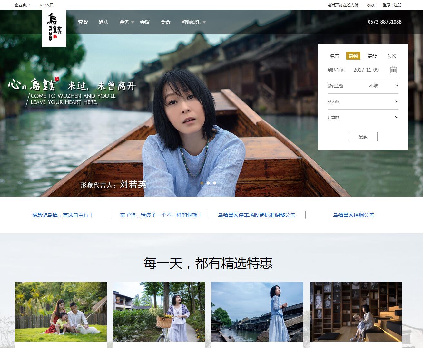This screenshot has width=423, height=348.
Task: Click the arrival date field 2017-11-09
Action: click(x=366, y=70)
